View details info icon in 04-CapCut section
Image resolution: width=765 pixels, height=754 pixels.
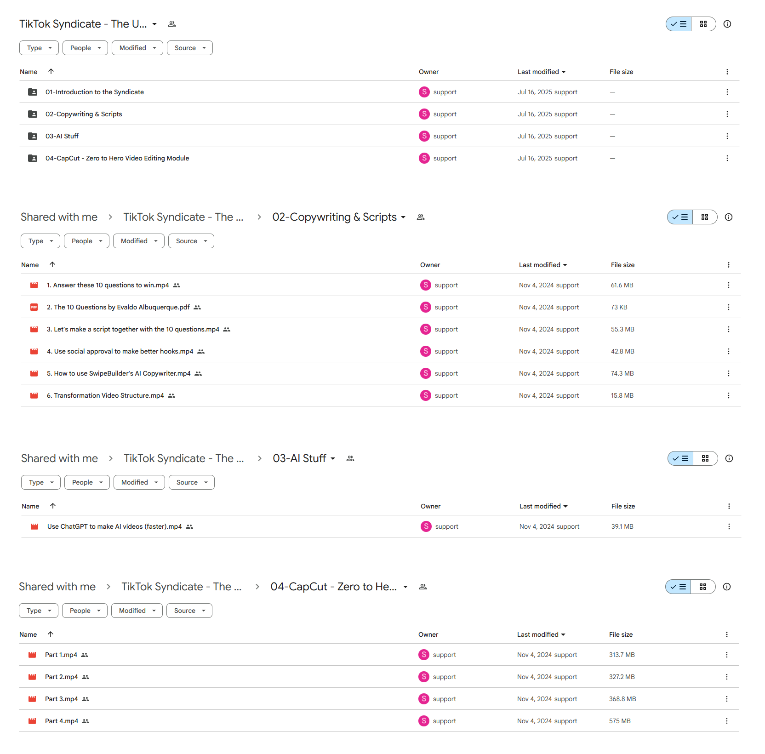click(727, 587)
